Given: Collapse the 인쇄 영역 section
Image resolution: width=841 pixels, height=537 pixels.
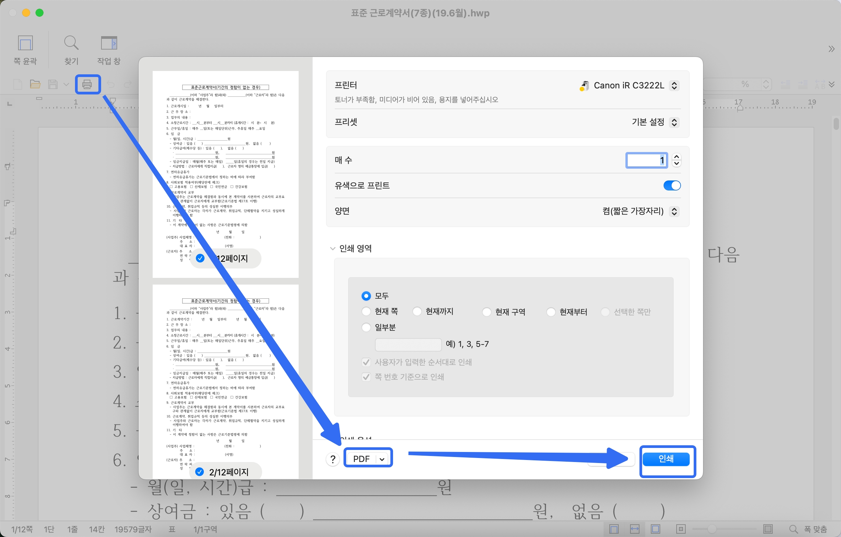Looking at the screenshot, I should [332, 248].
